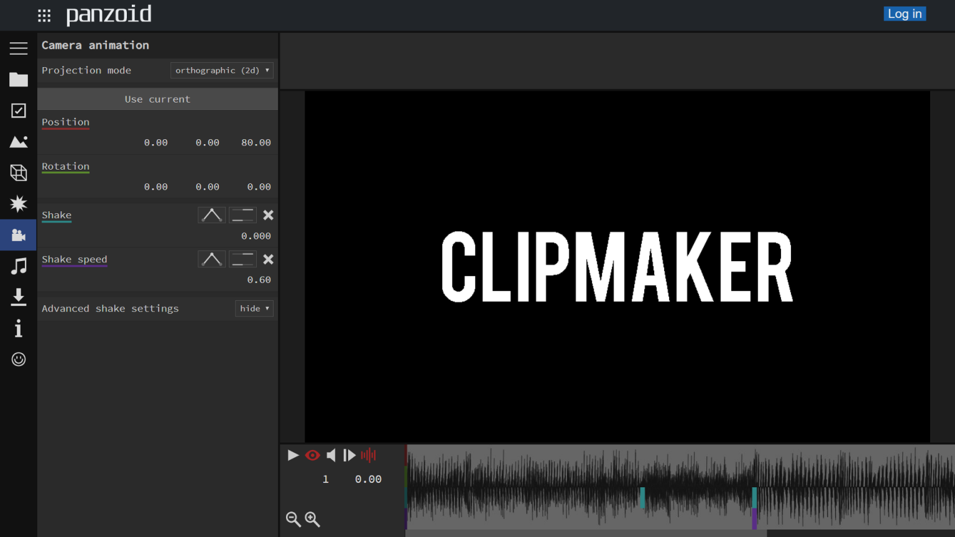The width and height of the screenshot is (955, 537).
Task: Select the Rotation X value 0.00
Action: point(155,186)
